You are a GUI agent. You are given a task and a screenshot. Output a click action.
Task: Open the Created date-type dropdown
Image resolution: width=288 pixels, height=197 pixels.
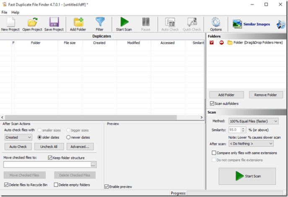click(18, 137)
